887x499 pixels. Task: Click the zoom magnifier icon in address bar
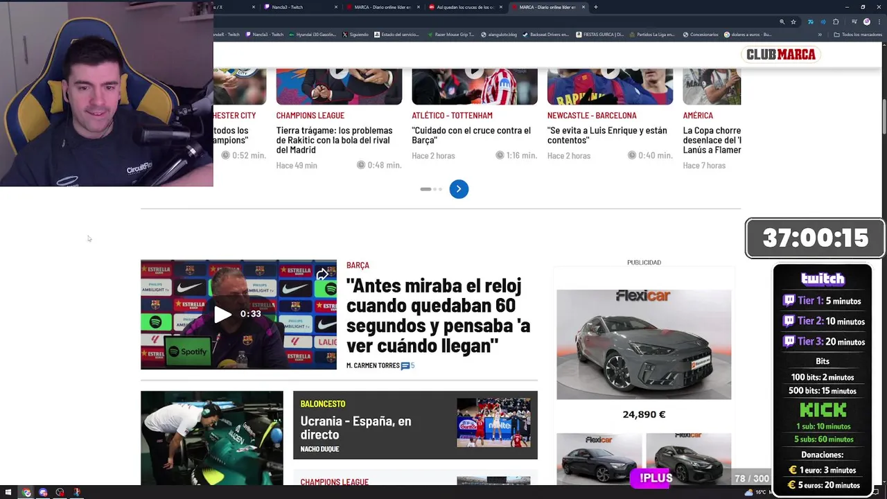tap(782, 21)
